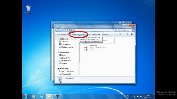This screenshot has height=99, width=177.
Task: Select Компьютер in the navigation pane
Action: pyautogui.click(x=64, y=68)
